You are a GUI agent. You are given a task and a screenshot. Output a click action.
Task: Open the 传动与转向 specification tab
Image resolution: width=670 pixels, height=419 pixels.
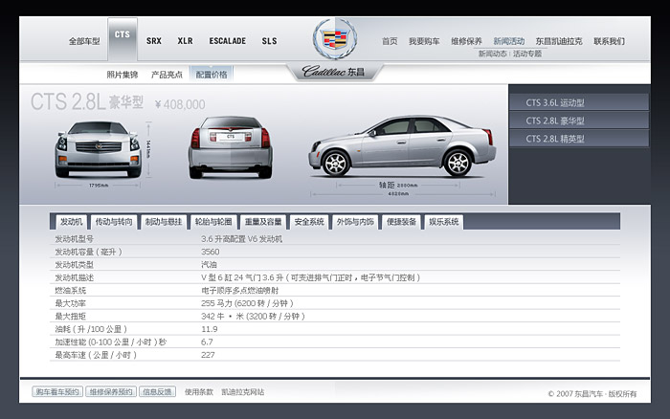coord(114,222)
